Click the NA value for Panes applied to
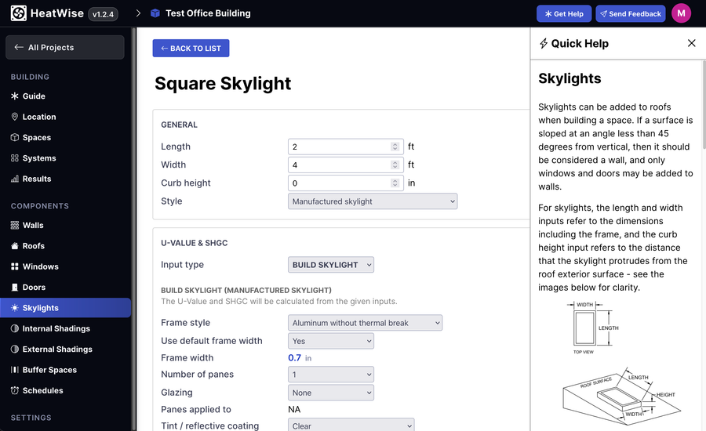The width and height of the screenshot is (706, 431). (x=294, y=409)
